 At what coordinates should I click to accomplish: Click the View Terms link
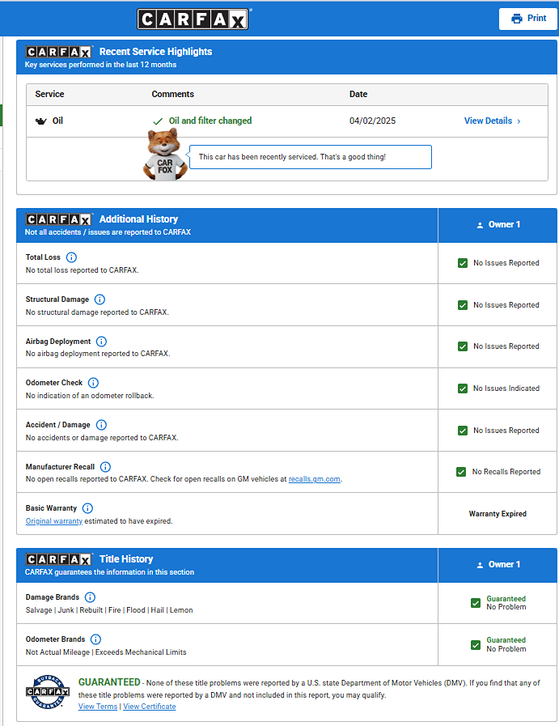point(98,707)
